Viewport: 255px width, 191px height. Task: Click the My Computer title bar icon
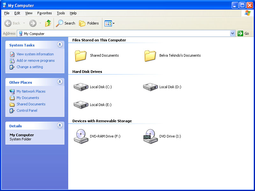click(x=4, y=5)
